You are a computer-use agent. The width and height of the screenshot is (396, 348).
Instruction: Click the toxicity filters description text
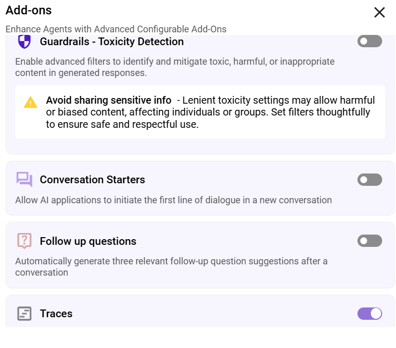point(175,67)
